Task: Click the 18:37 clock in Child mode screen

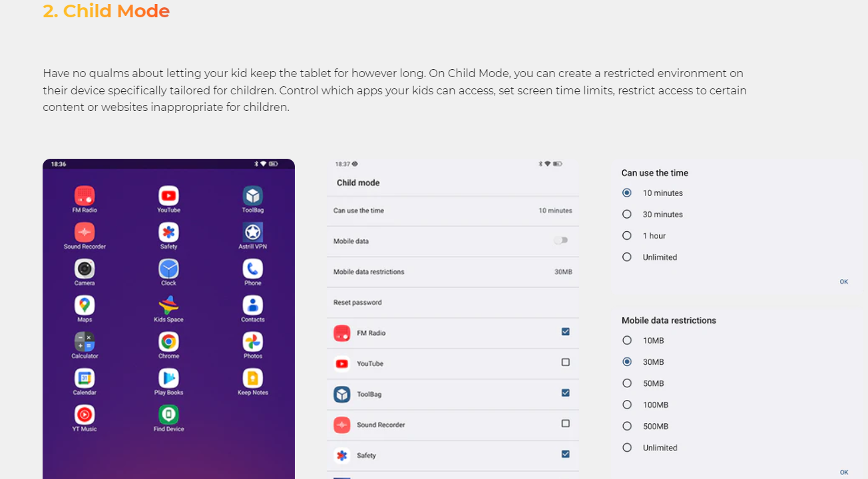Action: coord(342,163)
